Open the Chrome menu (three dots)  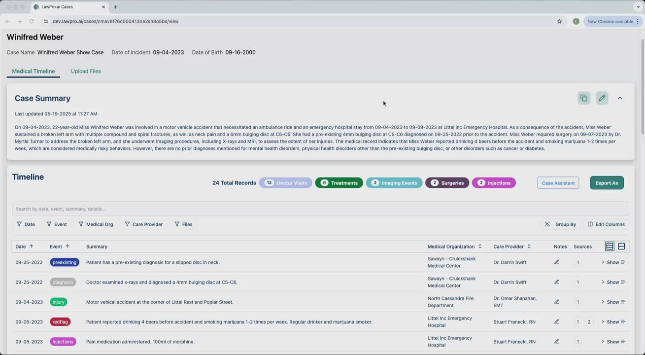638,21
